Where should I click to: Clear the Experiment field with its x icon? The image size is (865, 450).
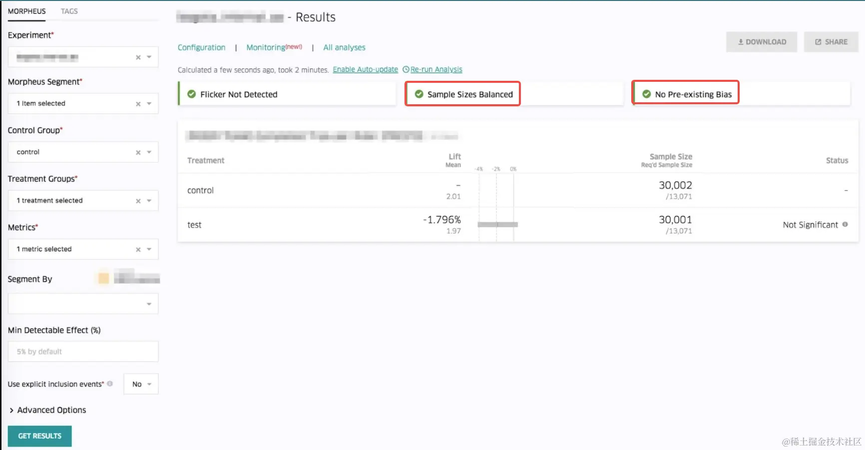tap(138, 57)
